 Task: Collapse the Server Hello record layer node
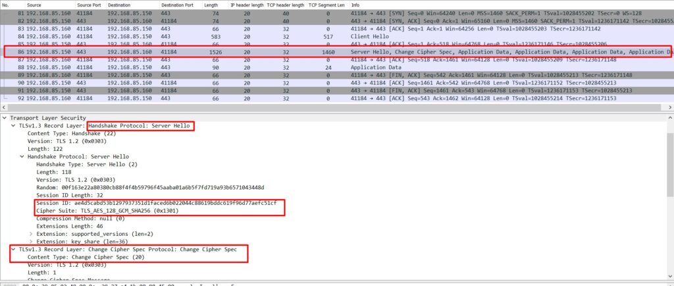(13, 126)
